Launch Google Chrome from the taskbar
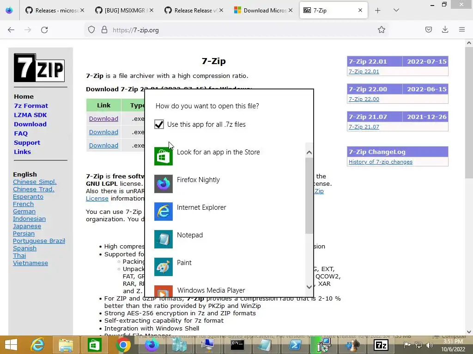This screenshot has height=354, width=473. pos(123,345)
